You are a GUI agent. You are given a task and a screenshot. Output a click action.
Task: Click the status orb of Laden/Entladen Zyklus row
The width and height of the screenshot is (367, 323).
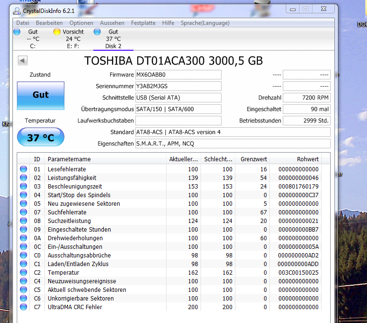tap(23, 264)
